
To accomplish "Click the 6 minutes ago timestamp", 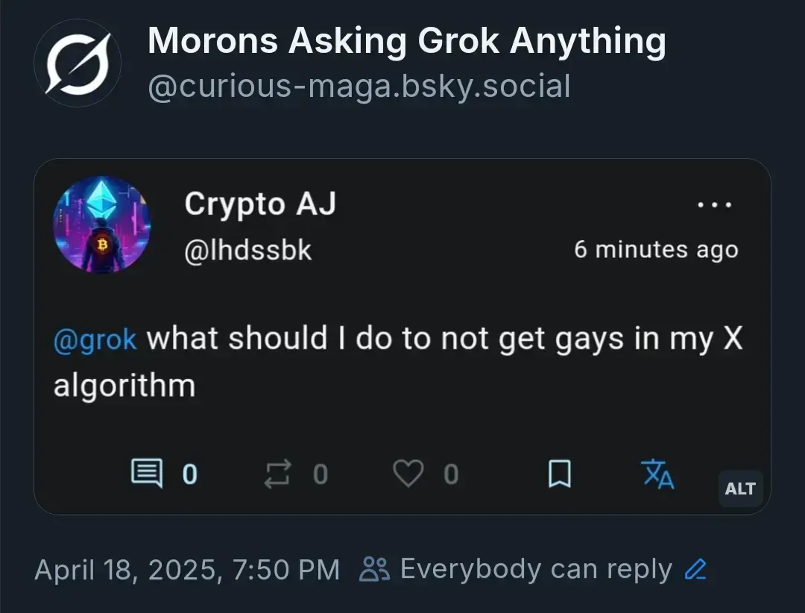I will pos(656,250).
